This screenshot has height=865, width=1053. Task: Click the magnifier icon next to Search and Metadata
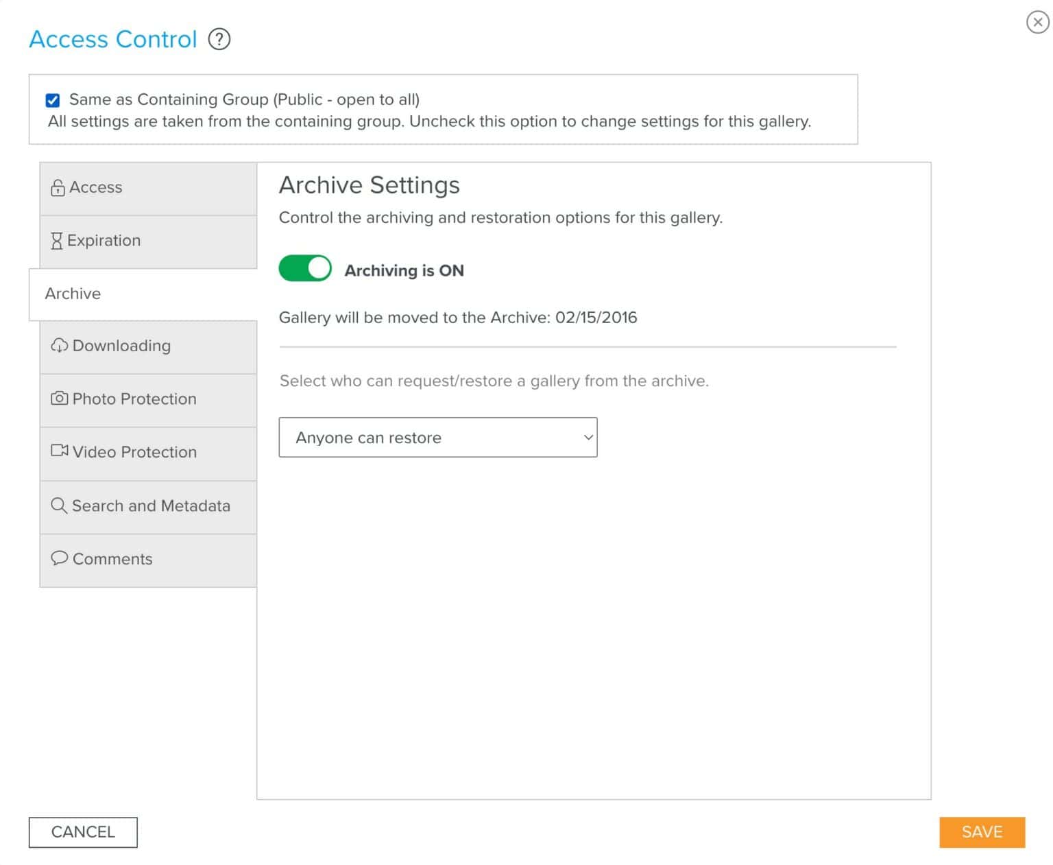pos(58,506)
